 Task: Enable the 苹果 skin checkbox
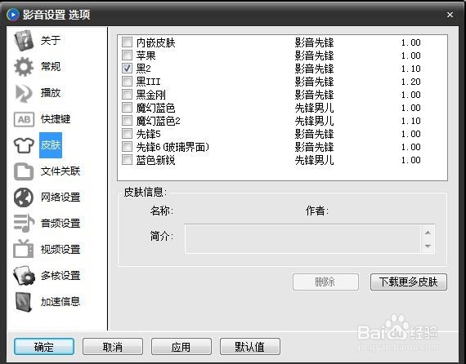point(128,55)
